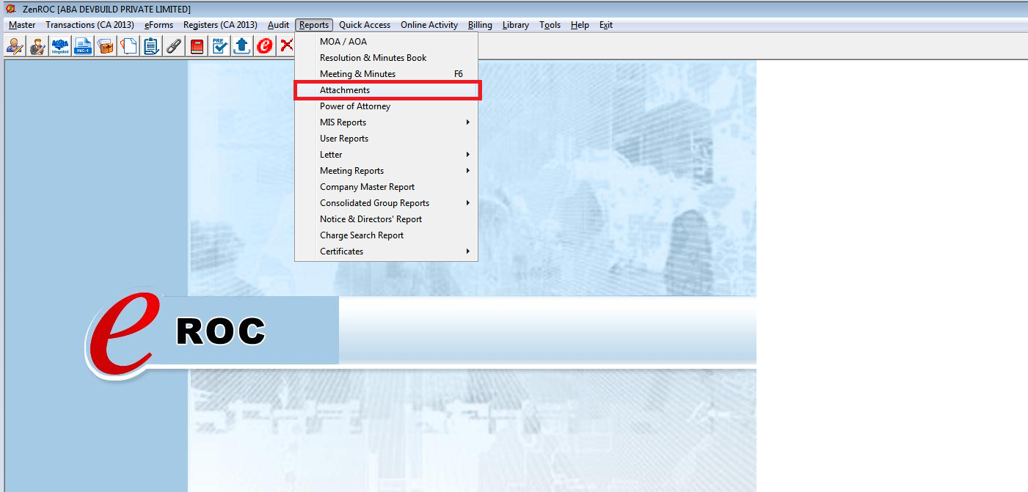
Task: Expand the Certificates submenu
Action: coord(387,251)
